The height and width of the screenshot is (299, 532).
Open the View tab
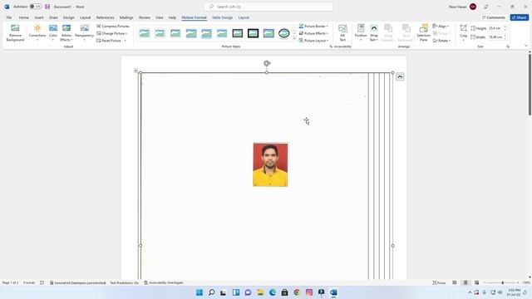click(x=159, y=17)
